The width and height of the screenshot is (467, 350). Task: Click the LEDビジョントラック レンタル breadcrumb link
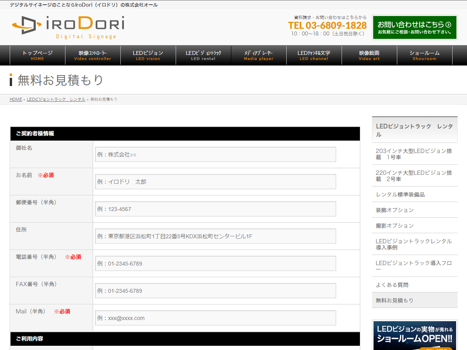[x=56, y=99]
